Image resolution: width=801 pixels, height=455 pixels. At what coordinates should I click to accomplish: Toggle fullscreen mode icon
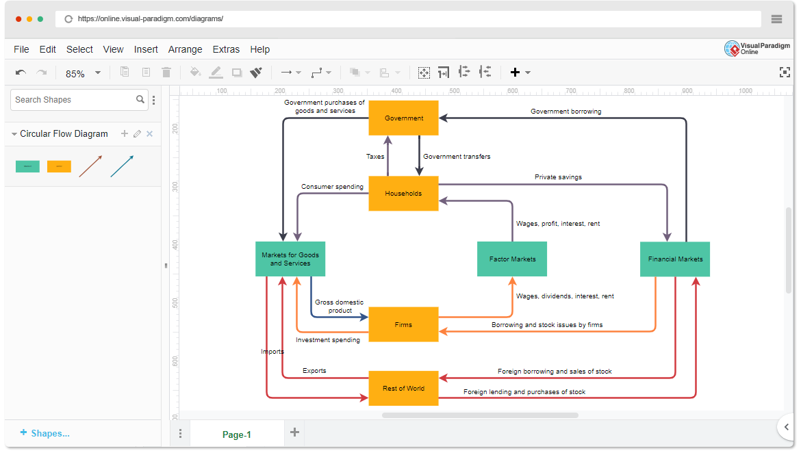tap(785, 73)
